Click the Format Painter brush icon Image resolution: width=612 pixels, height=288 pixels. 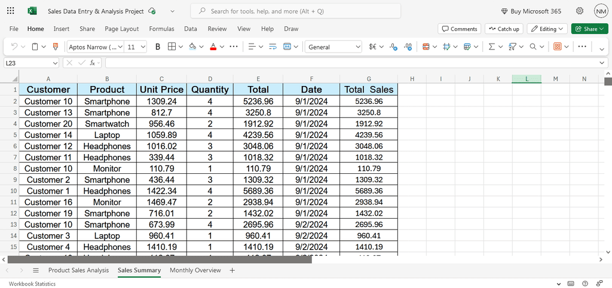pyautogui.click(x=56, y=47)
